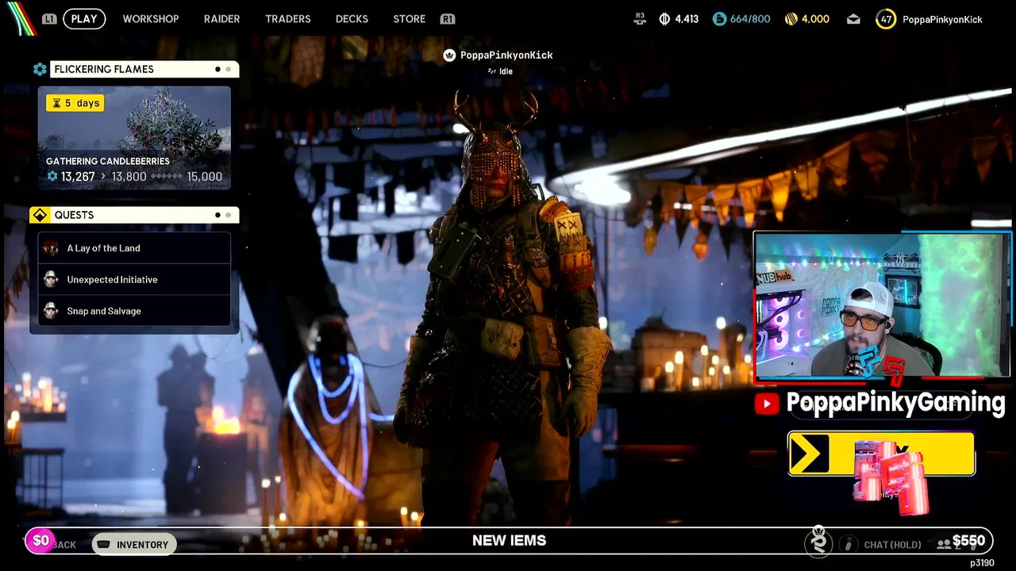Click the 4,000 token balance
The height and width of the screenshot is (571, 1016).
[x=815, y=19]
